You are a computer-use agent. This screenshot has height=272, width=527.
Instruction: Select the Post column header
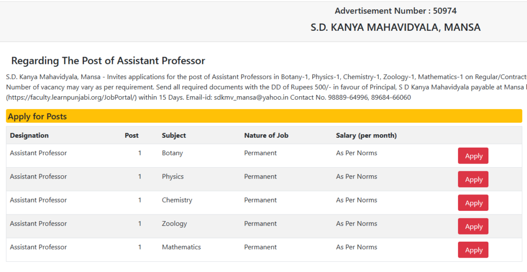(x=131, y=135)
